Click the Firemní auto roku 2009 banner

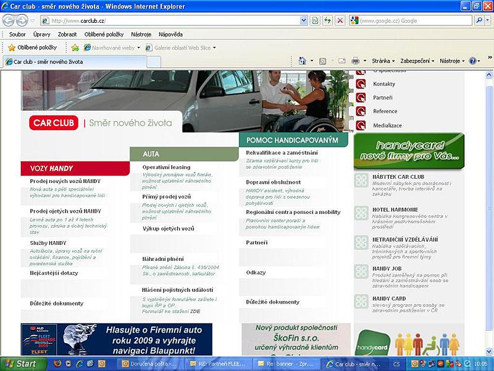[x=117, y=339]
